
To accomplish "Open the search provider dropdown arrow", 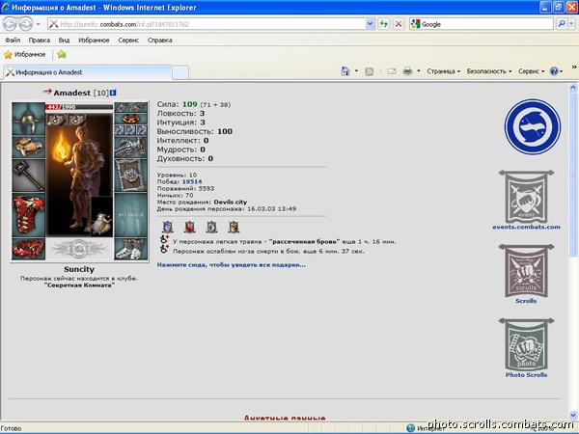I will point(571,24).
